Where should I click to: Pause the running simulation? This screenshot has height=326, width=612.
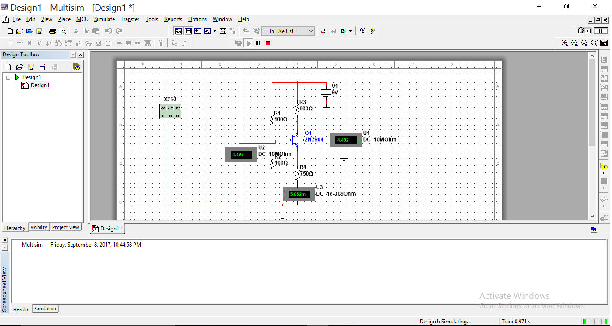(258, 43)
